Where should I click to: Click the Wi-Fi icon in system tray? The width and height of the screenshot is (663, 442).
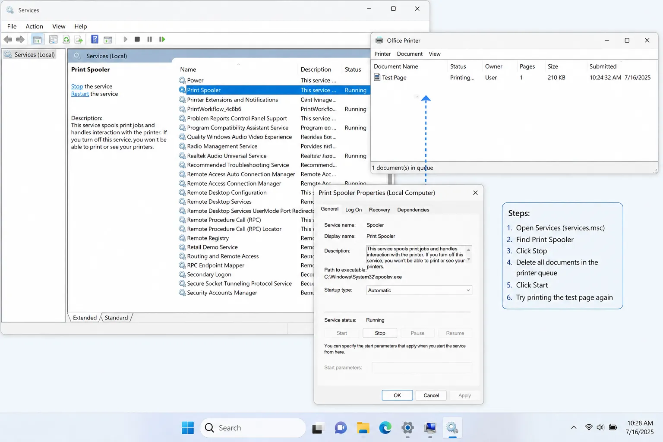[x=589, y=427]
